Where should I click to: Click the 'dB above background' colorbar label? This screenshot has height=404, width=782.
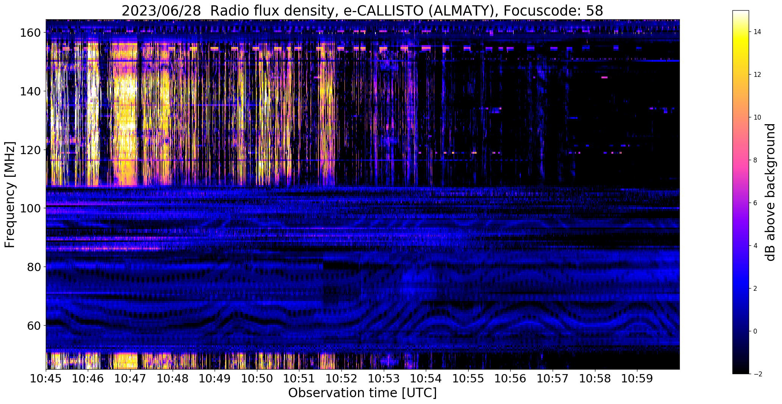tap(770, 192)
